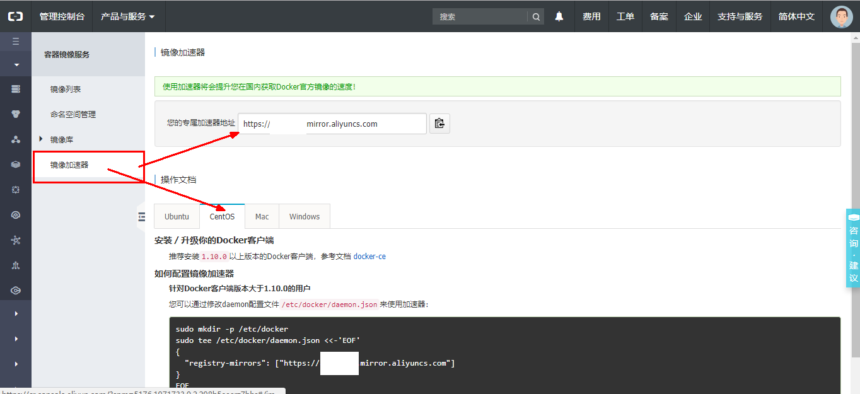Click the accelerator address input field
This screenshot has width=860, height=394.
pos(332,124)
